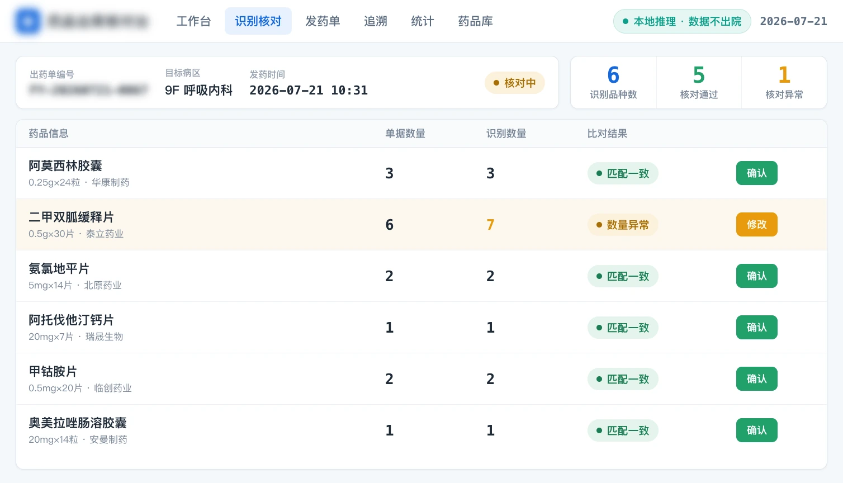Select the drug name 阿托伐他汀钙片

[72, 320]
